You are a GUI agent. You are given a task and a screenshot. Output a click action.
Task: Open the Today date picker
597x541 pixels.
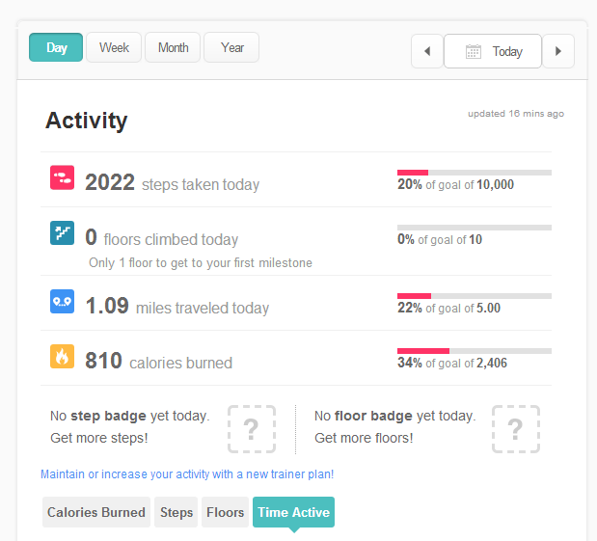[x=493, y=51]
